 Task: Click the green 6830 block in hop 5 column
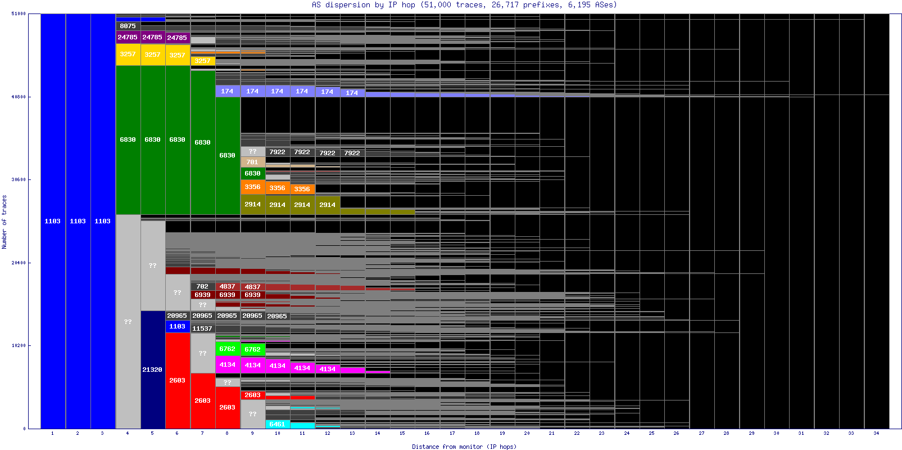point(152,139)
